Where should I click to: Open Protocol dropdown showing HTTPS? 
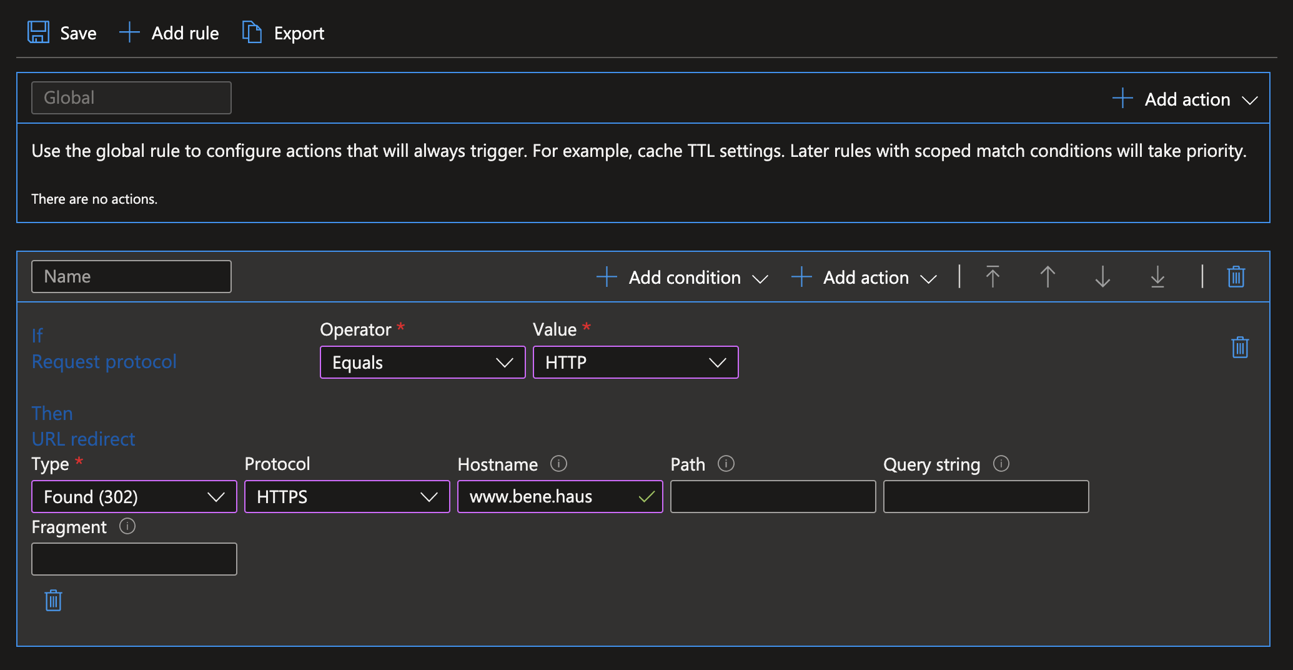click(x=347, y=497)
